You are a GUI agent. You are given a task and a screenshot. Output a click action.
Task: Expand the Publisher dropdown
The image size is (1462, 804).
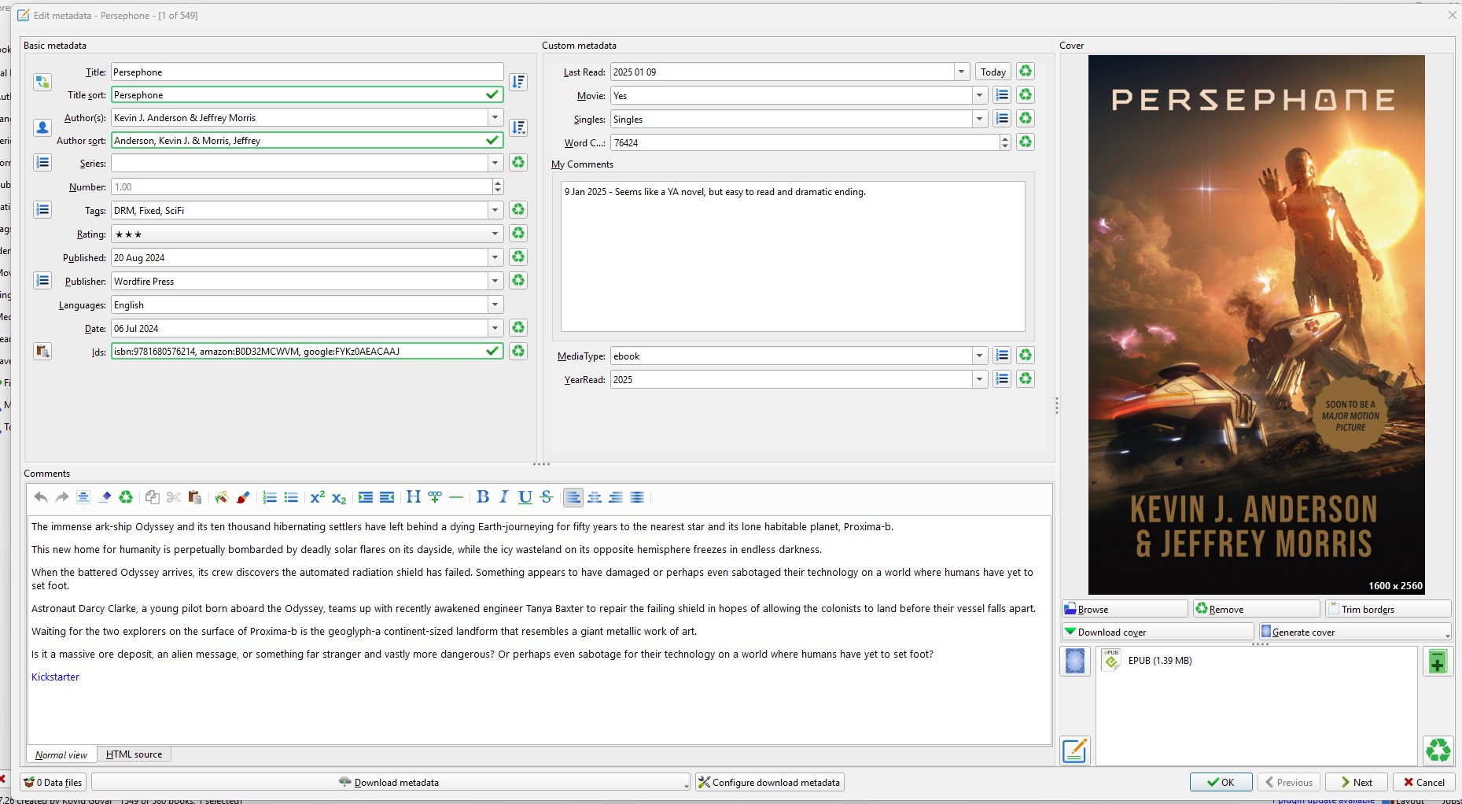[495, 281]
